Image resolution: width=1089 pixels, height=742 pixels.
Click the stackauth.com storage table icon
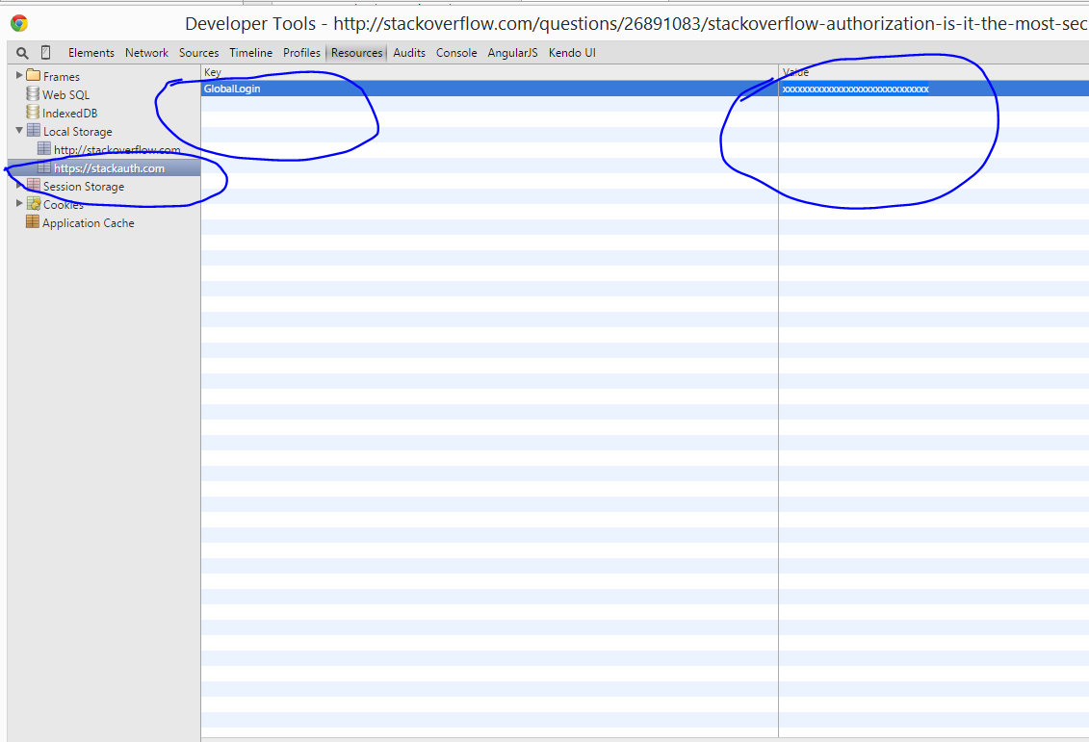point(44,167)
